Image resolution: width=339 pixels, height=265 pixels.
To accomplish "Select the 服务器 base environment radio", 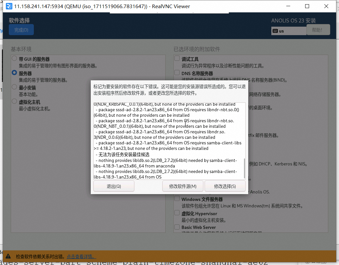I will coord(14,73).
